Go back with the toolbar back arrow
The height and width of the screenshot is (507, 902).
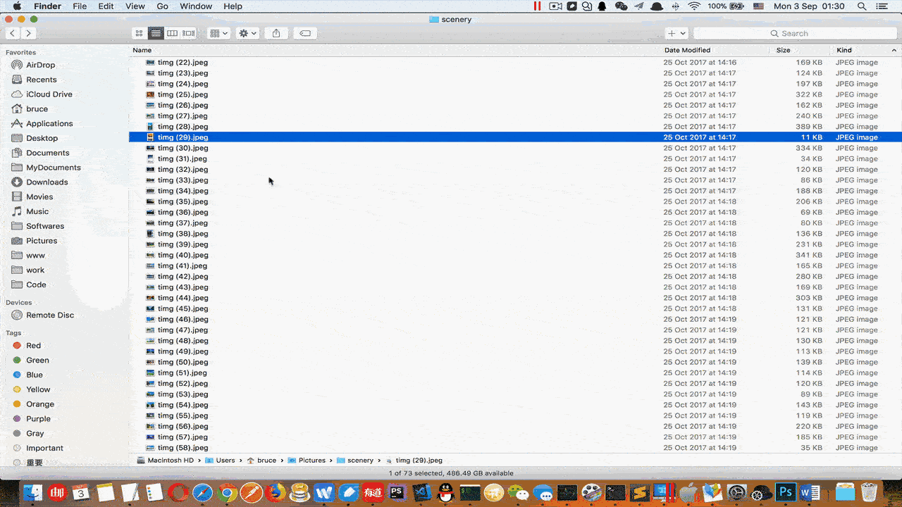13,33
